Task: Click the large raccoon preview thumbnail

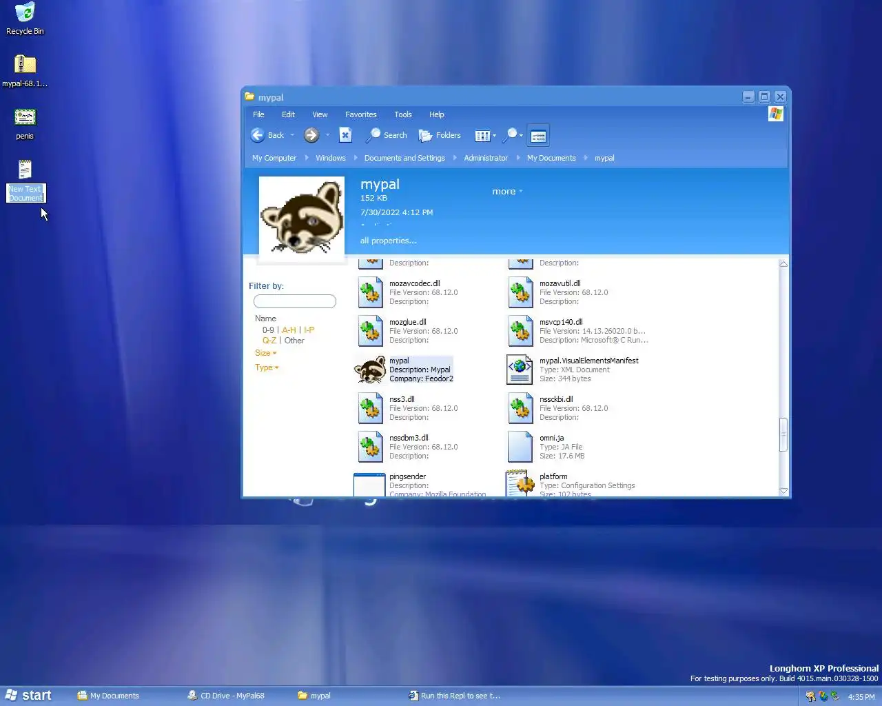Action: [x=302, y=219]
